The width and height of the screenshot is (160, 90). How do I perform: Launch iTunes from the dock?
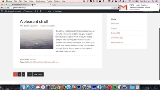(43, 87)
